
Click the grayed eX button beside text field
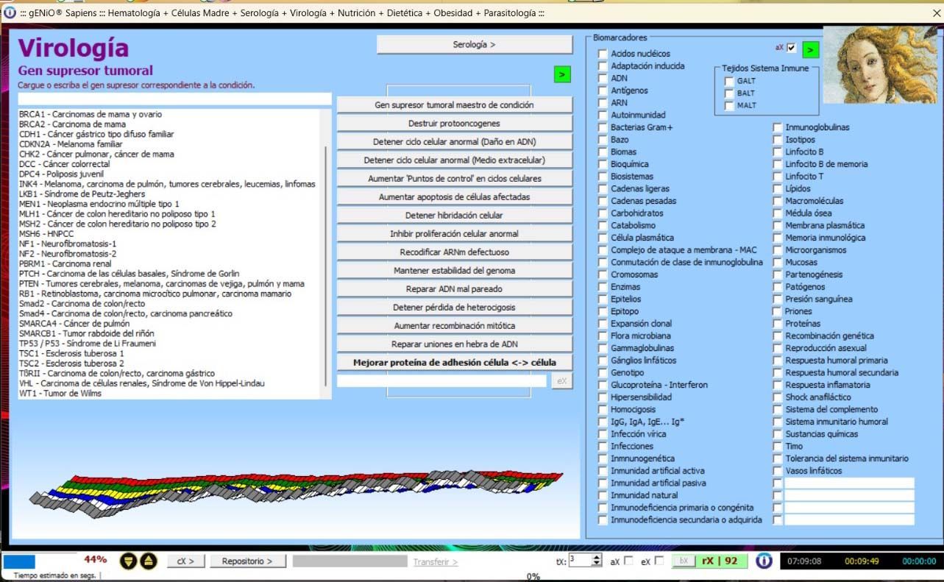click(x=561, y=381)
